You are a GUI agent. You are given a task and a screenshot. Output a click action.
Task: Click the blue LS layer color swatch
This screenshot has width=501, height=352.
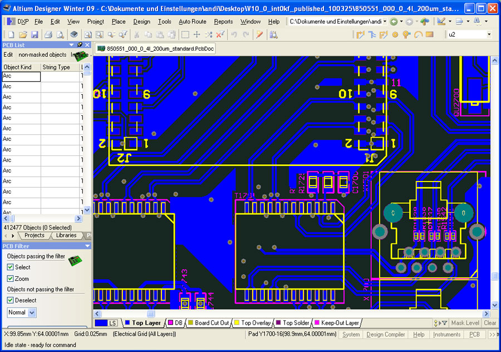pyautogui.click(x=101, y=323)
